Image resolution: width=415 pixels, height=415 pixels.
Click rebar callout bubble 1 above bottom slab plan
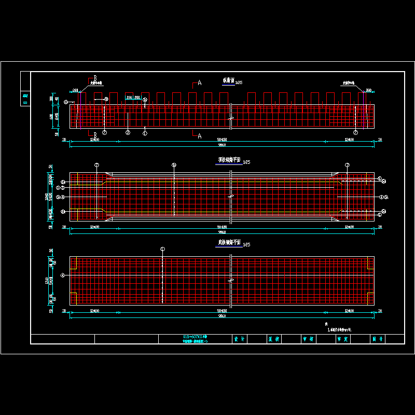[x=162, y=249]
